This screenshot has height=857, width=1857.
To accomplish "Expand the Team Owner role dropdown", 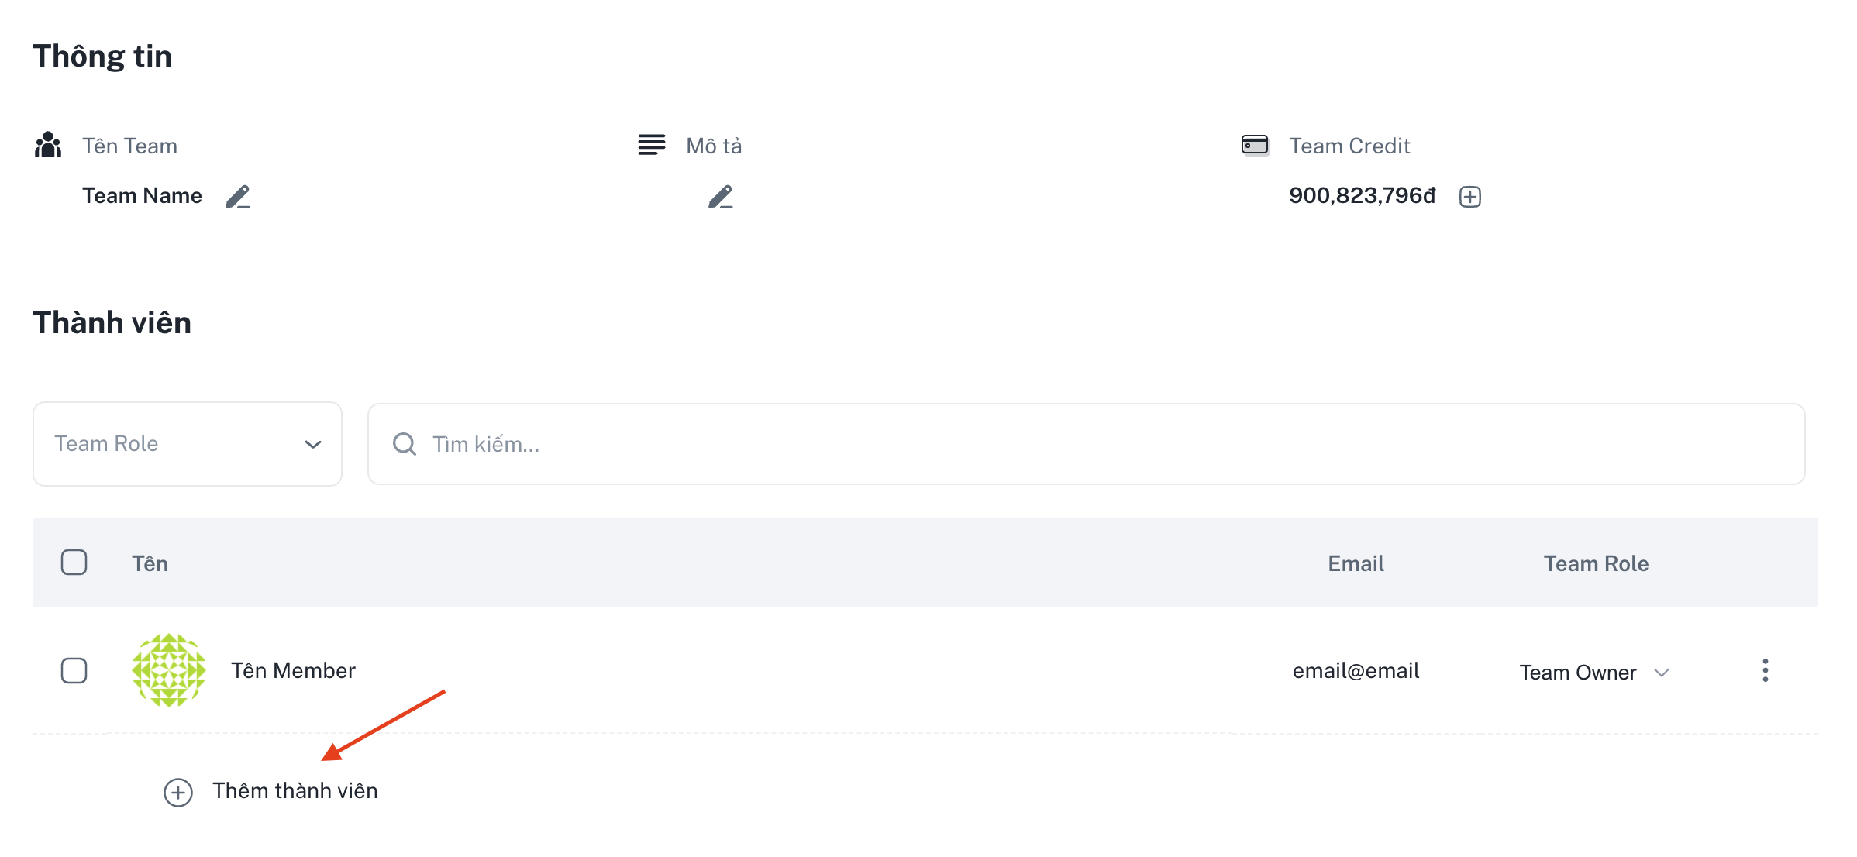I will [x=1660, y=672].
